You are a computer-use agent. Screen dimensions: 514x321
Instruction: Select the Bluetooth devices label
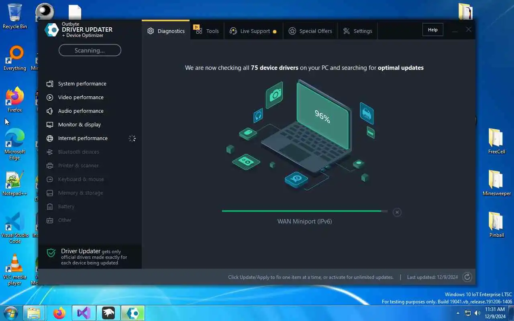tap(78, 152)
